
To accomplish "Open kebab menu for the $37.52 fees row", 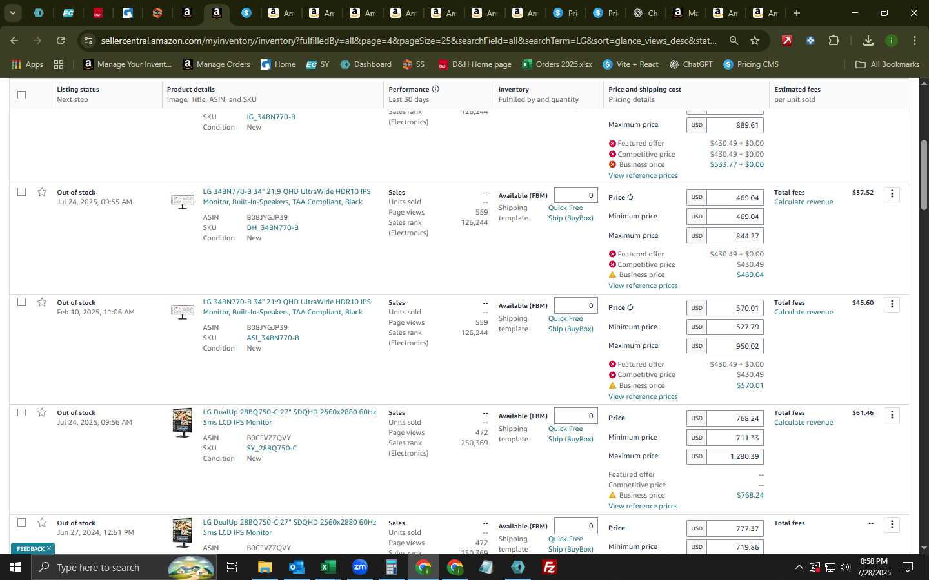I will [892, 194].
